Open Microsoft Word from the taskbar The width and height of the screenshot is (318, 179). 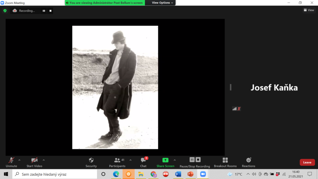(x=178, y=174)
